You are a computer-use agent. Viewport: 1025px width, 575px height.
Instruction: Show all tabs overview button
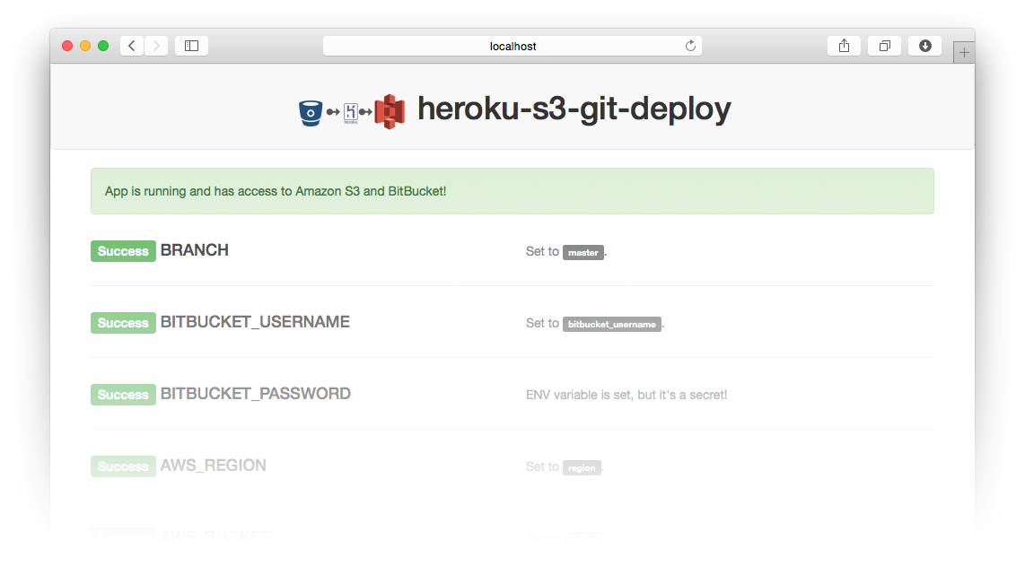tap(884, 46)
